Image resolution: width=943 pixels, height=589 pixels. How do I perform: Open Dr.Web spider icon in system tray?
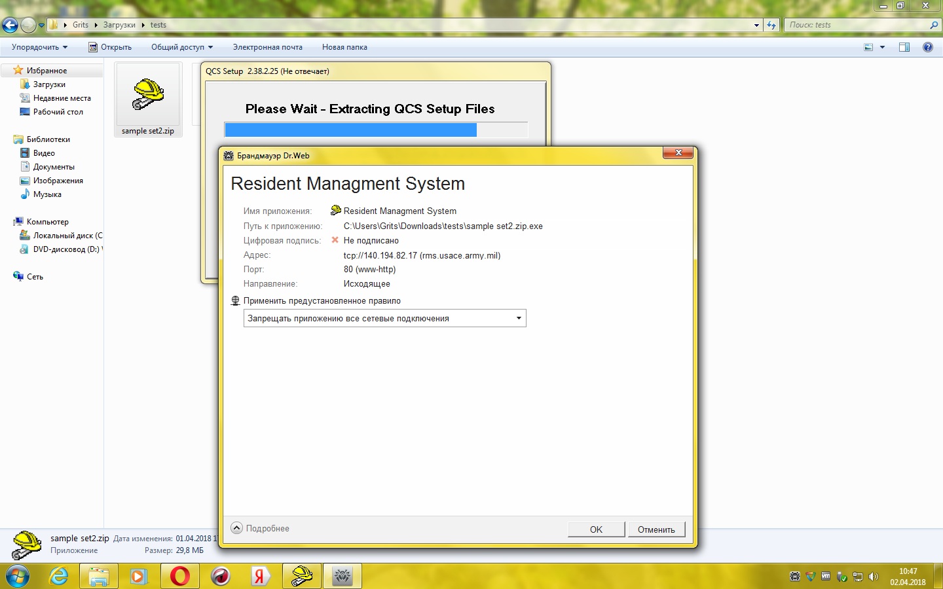tap(795, 577)
